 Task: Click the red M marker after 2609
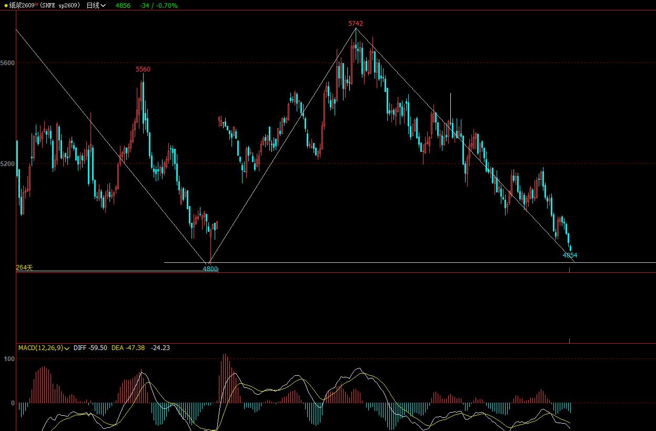click(37, 4)
